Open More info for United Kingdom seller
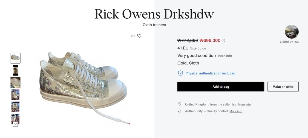Viewport: 308px width, 138px height. tap(244, 105)
